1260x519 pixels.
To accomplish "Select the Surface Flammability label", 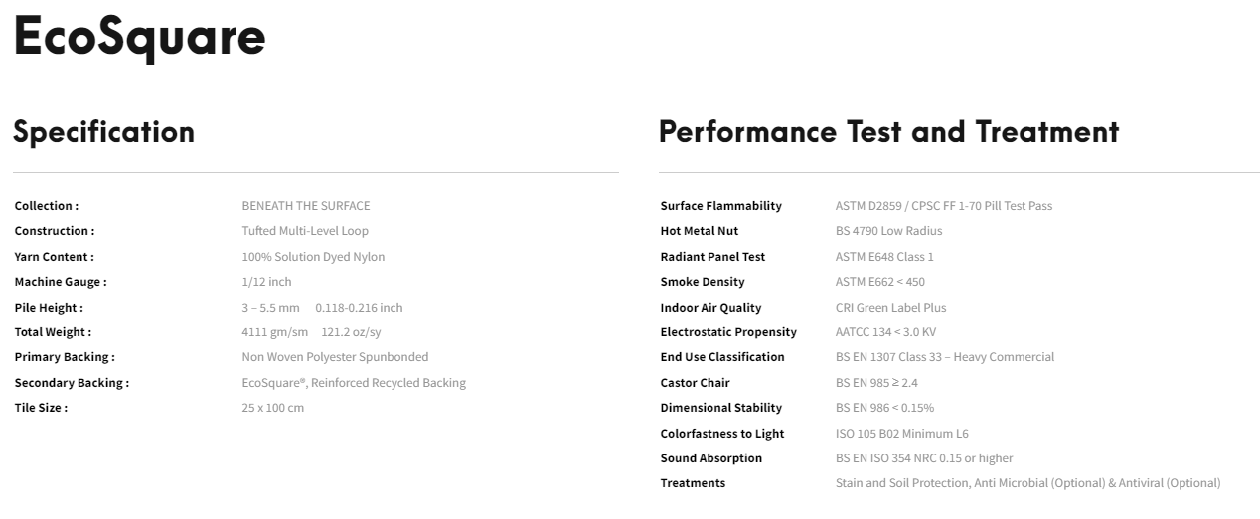I will coord(721,206).
